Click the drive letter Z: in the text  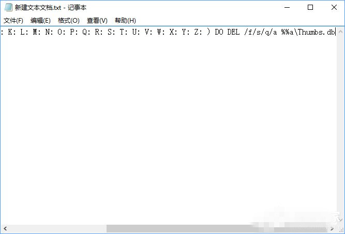tap(198, 32)
